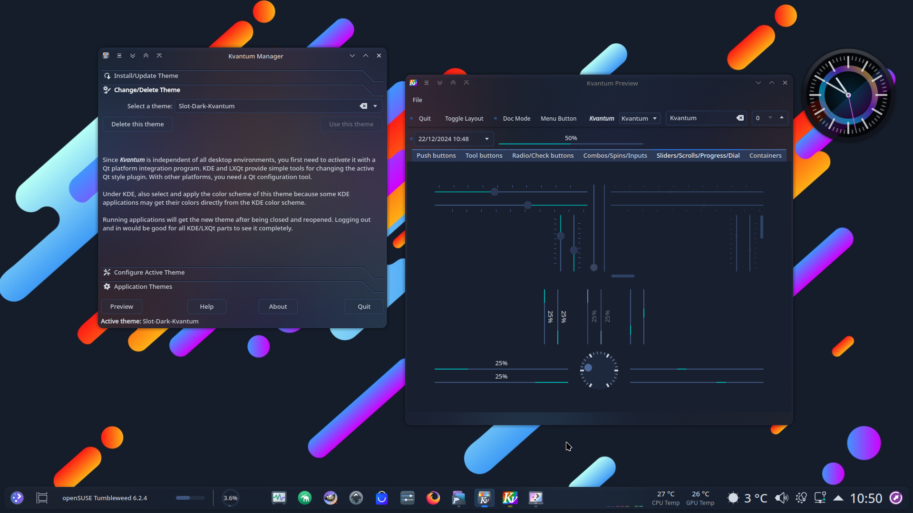This screenshot has height=513, width=913.
Task: Switch to Radio/Check buttons tab
Action: click(x=543, y=155)
